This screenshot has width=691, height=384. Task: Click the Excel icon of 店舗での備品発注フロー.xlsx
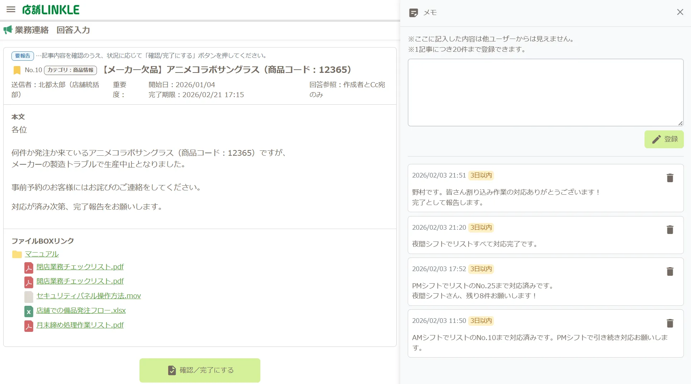pos(29,311)
